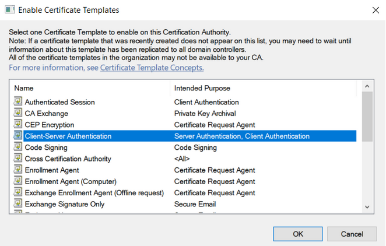
Task: Select the Client-Server Authentication template name
Action: tap(68, 136)
